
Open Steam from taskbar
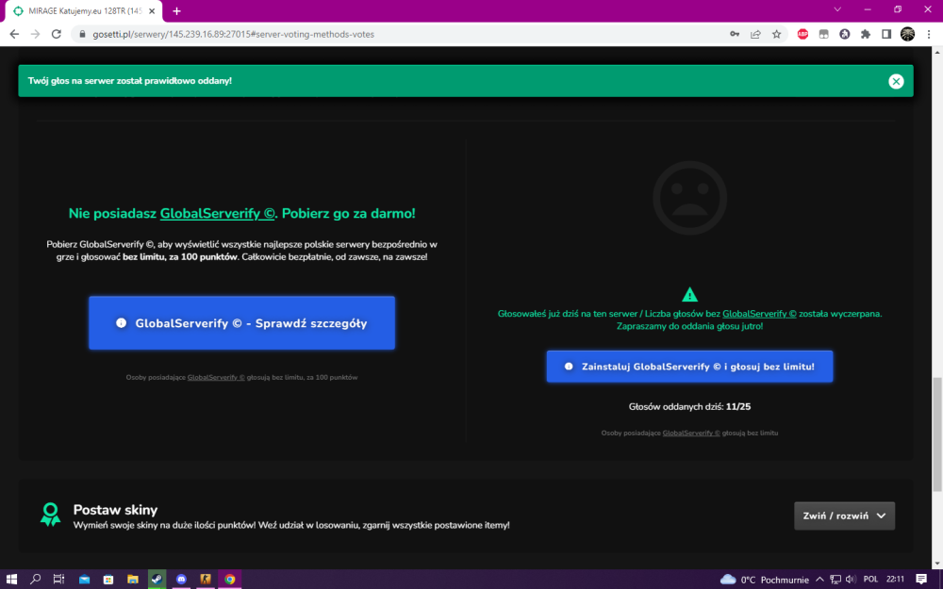(x=157, y=580)
